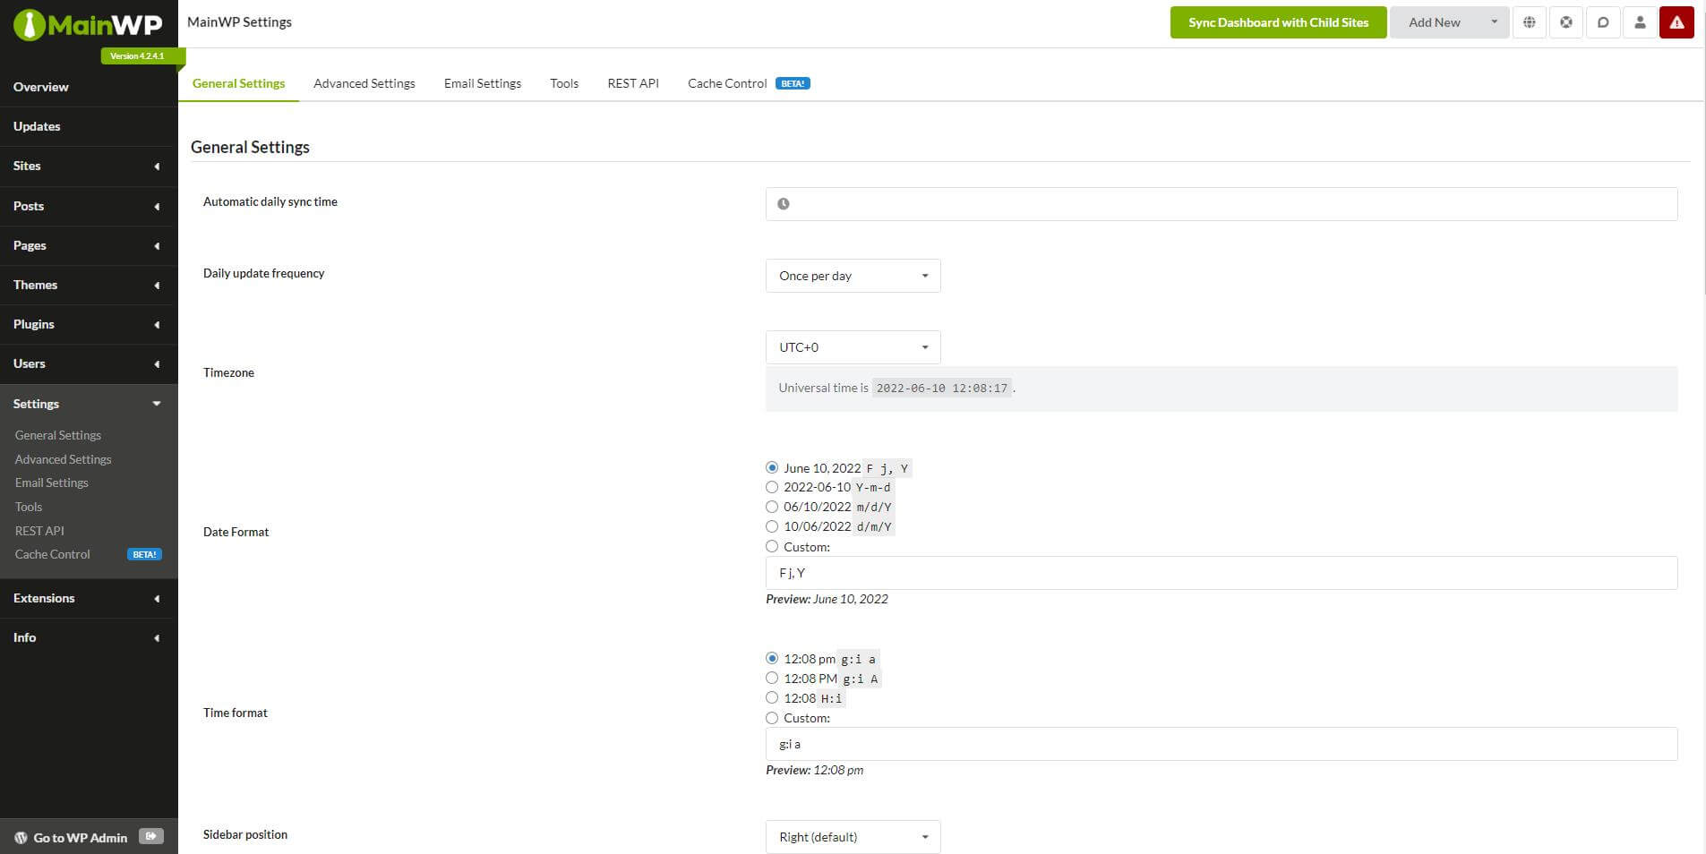Open the Add New dropdown arrow
The width and height of the screenshot is (1706, 854).
pyautogui.click(x=1494, y=22)
